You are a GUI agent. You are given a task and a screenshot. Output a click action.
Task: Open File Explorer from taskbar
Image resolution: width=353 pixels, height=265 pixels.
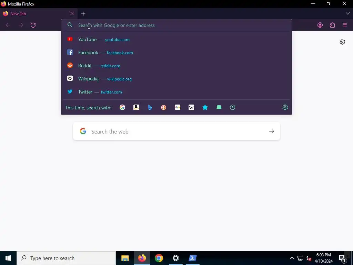pyautogui.click(x=125, y=258)
